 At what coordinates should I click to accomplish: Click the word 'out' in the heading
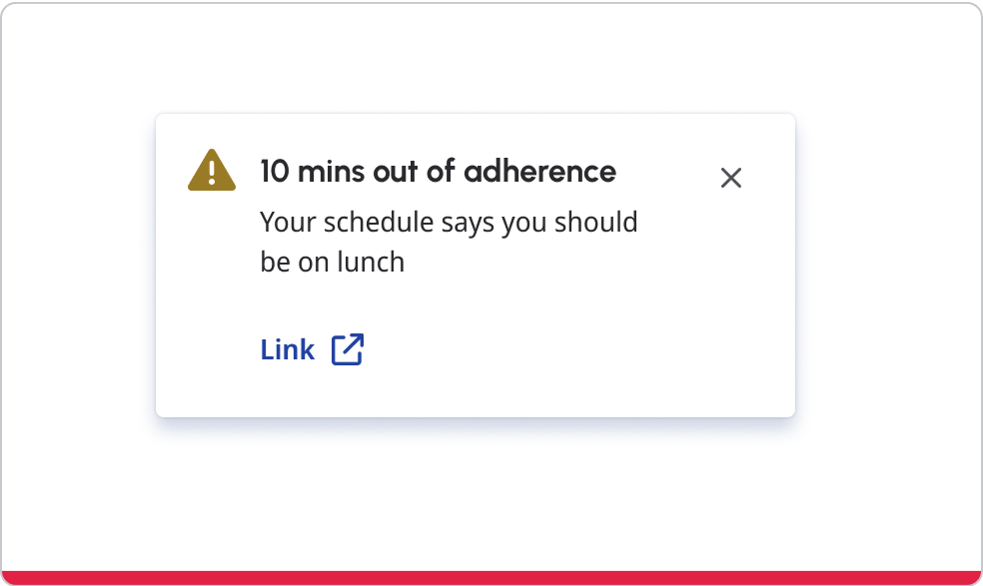pyautogui.click(x=396, y=172)
